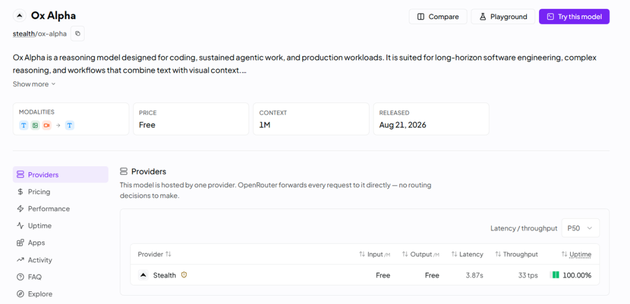630x304 pixels.
Task: Click the Ox Alpha model logo icon
Action: (19, 16)
